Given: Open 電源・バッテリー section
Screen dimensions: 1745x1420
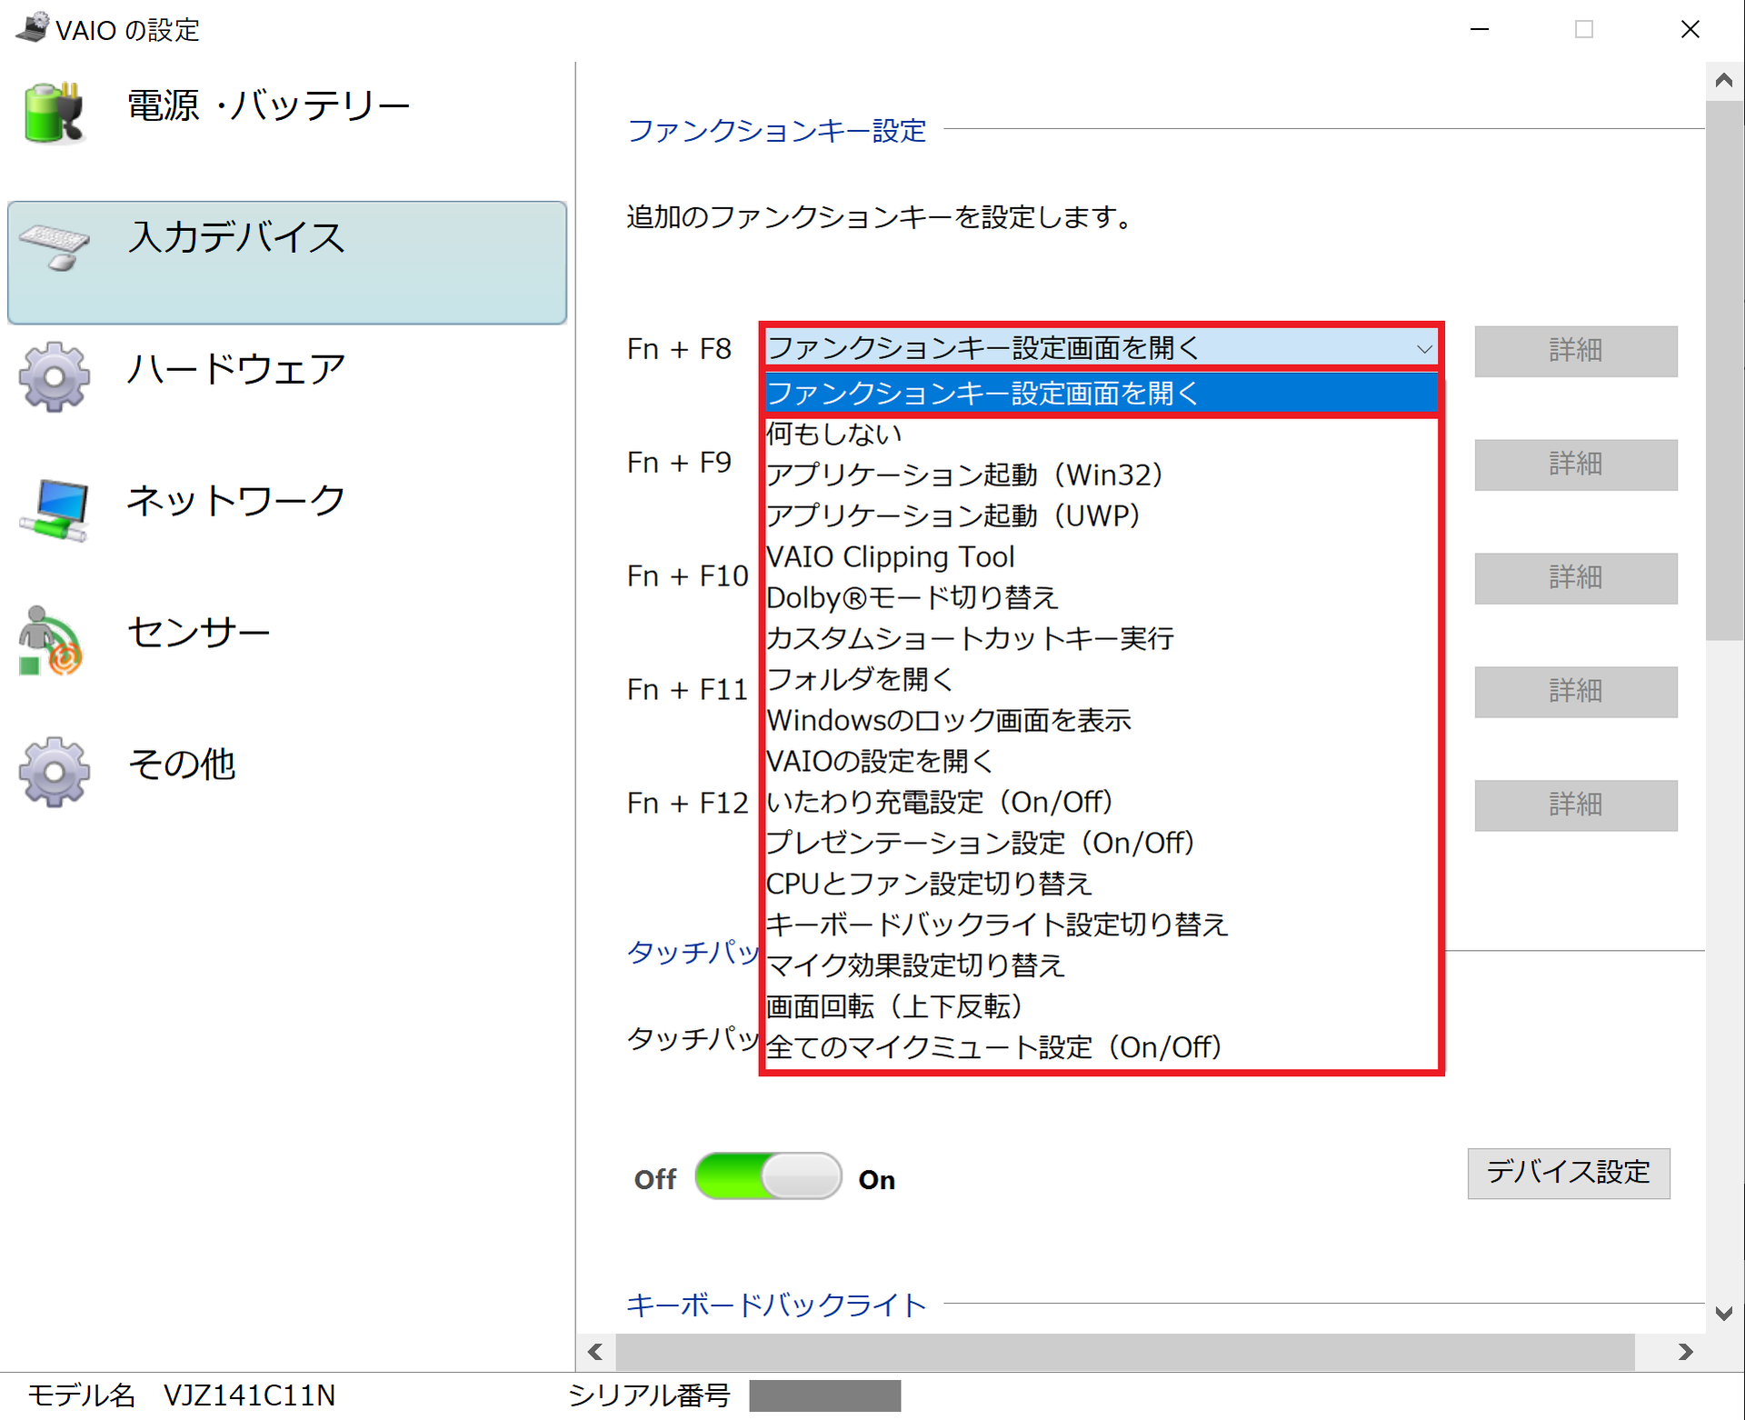Looking at the screenshot, I should point(268,106).
